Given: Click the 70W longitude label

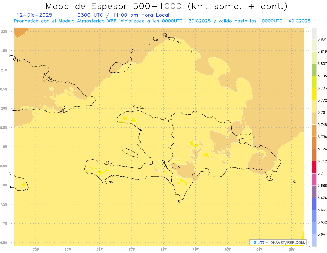Looking at the screenshot, I should click(x=228, y=249).
